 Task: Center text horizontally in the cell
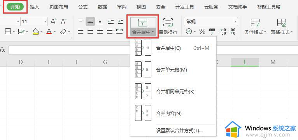click(90, 31)
